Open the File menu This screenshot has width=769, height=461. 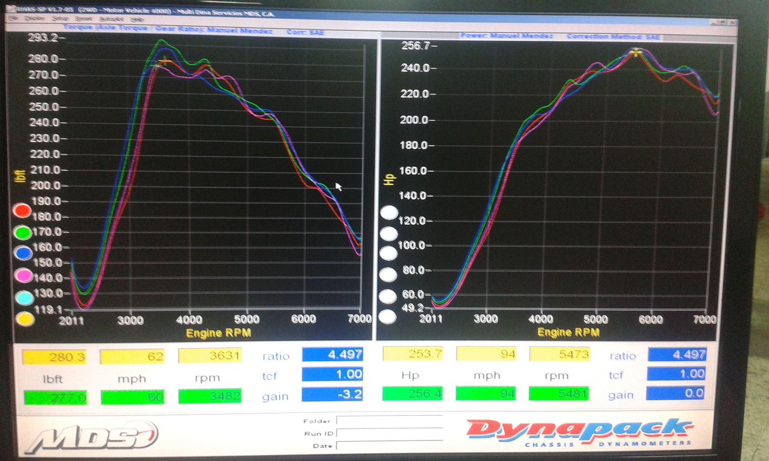click(x=14, y=19)
